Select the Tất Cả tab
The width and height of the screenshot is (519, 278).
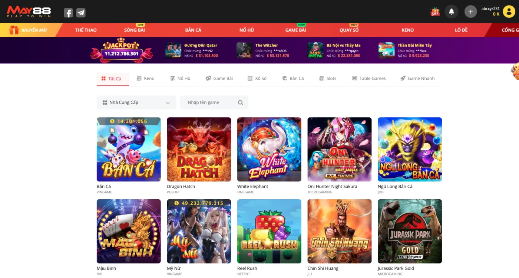point(113,79)
